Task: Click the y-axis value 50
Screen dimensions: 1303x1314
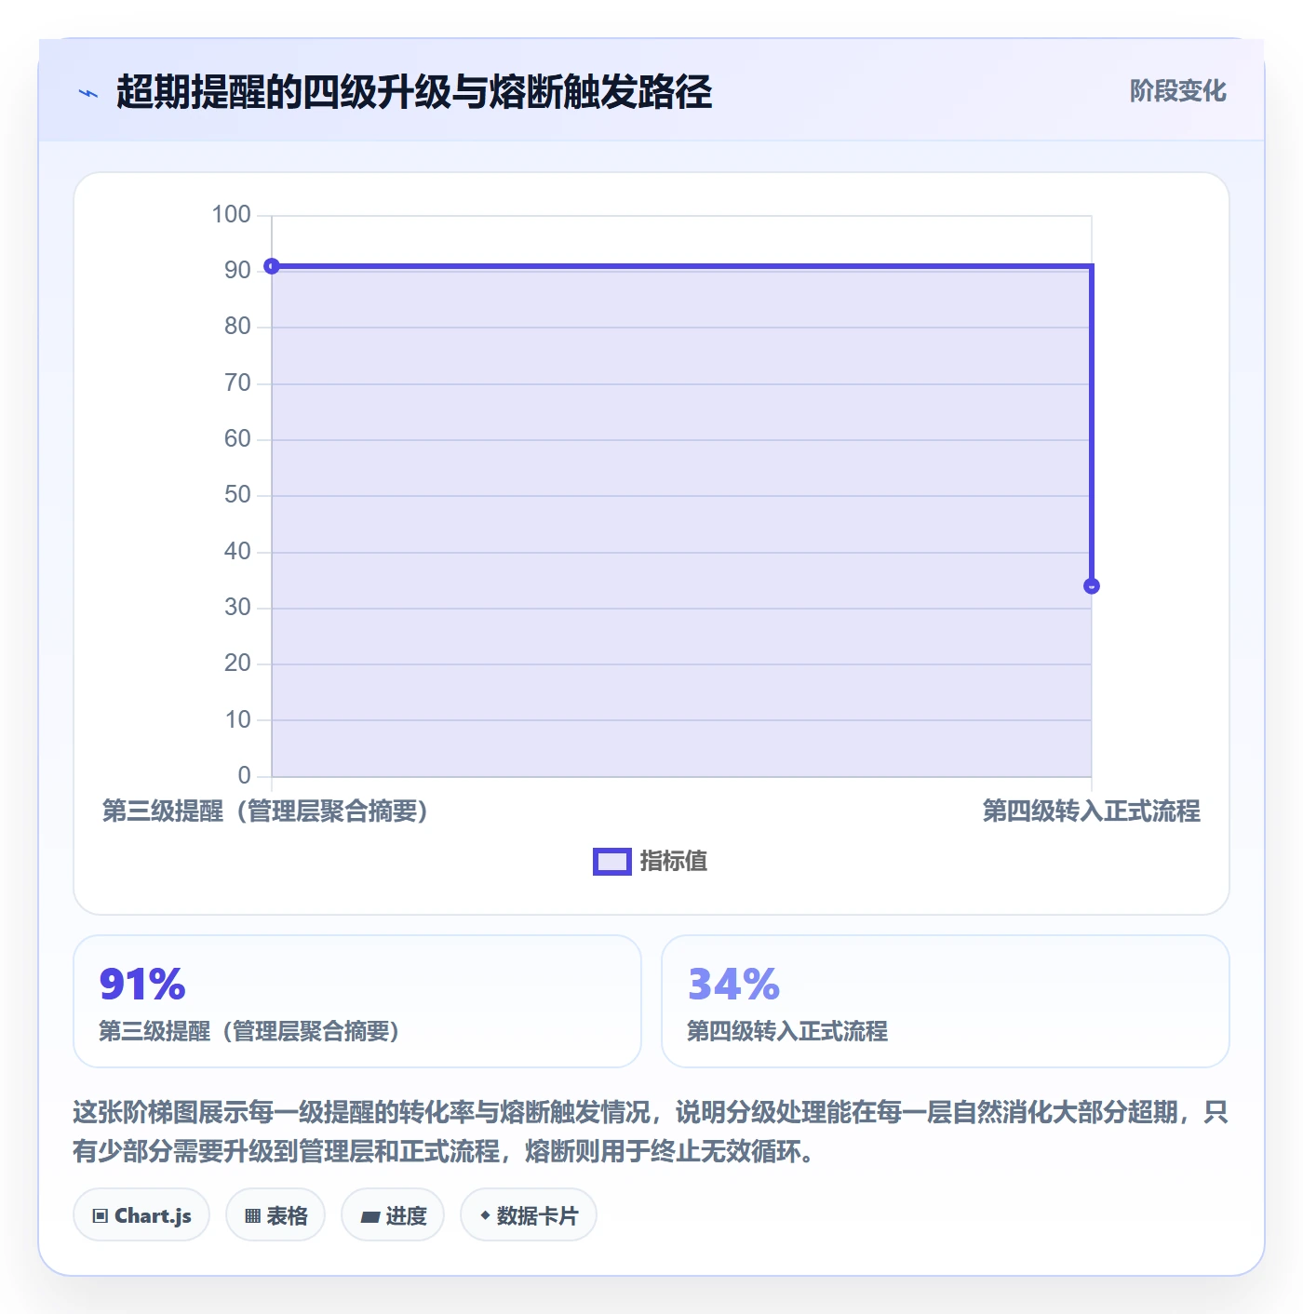Action: (x=237, y=495)
